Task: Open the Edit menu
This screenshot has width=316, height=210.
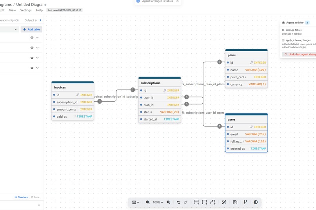Action: pyautogui.click(x=2, y=10)
